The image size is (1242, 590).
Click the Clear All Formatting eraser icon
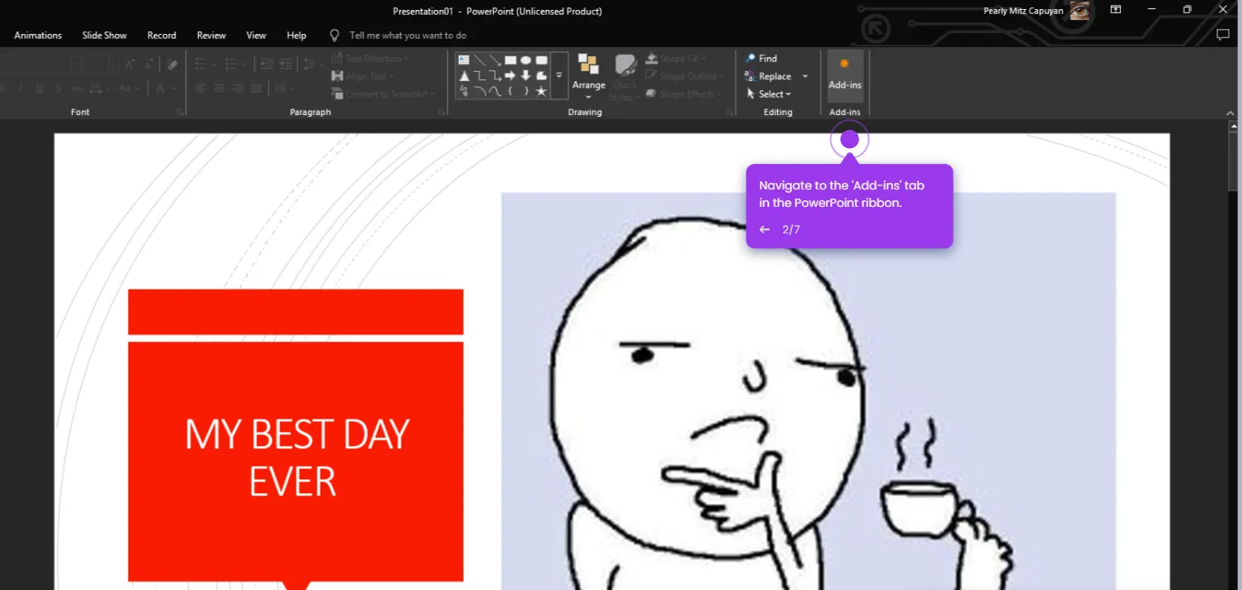pos(172,65)
